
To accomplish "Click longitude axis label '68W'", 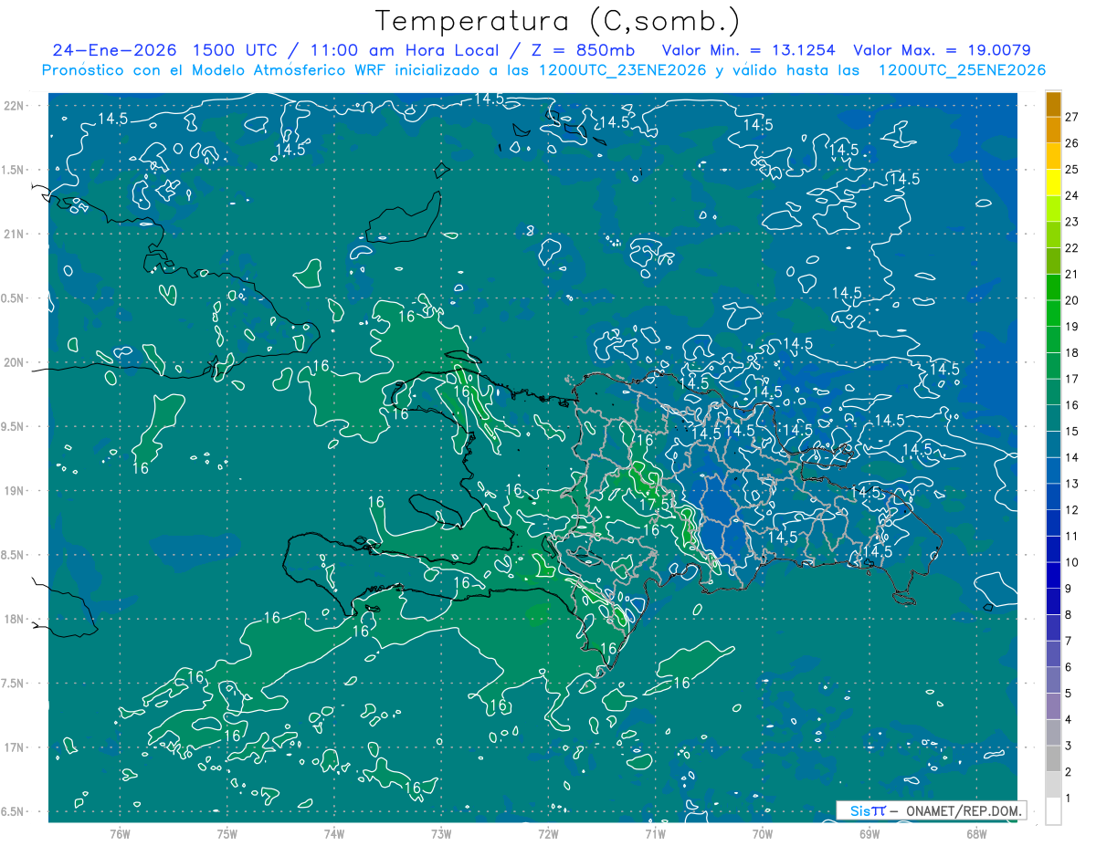I will pyautogui.click(x=975, y=833).
